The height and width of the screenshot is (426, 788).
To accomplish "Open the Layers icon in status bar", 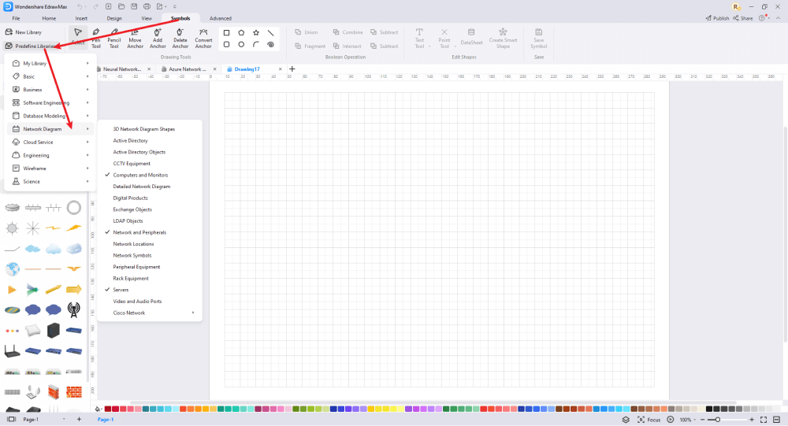I will [626, 420].
